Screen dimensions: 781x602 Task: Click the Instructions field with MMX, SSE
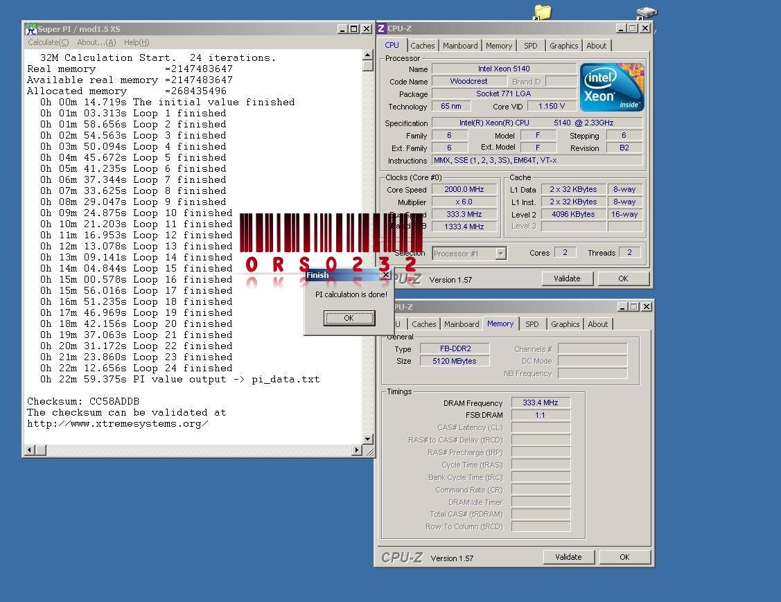(537, 160)
